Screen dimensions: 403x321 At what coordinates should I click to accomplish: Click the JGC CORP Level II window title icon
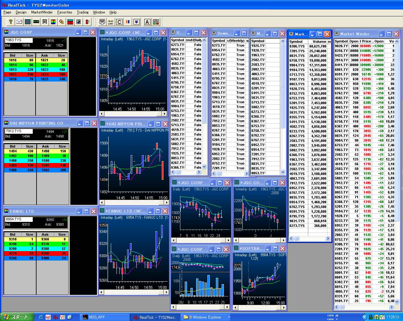tap(6, 32)
